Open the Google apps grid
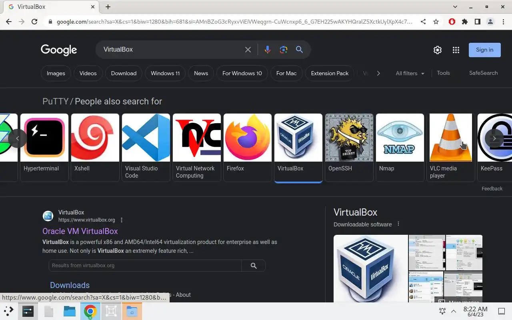The height and width of the screenshot is (320, 512). pyautogui.click(x=456, y=50)
